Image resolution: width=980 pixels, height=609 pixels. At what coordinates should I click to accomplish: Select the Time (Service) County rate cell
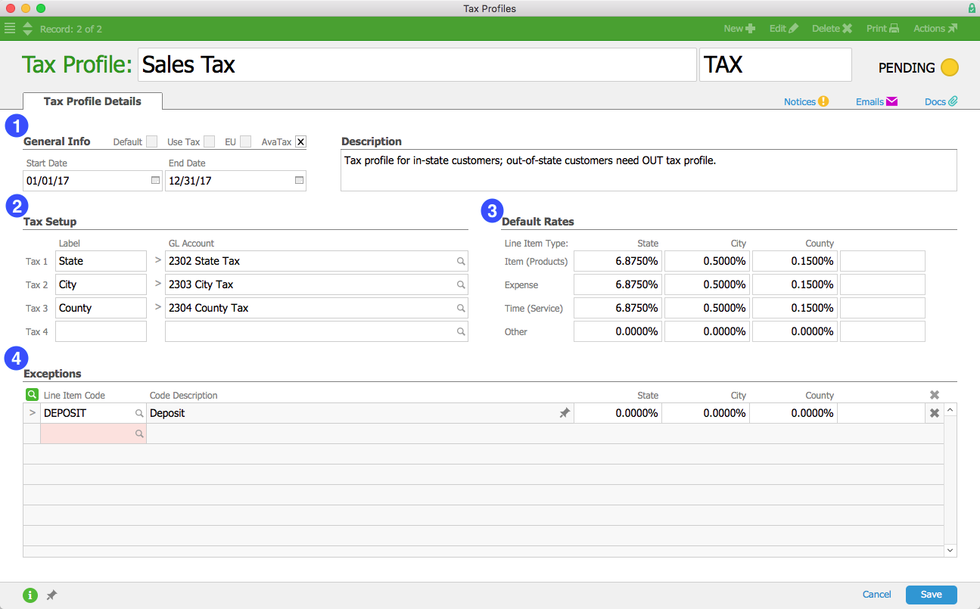[795, 308]
